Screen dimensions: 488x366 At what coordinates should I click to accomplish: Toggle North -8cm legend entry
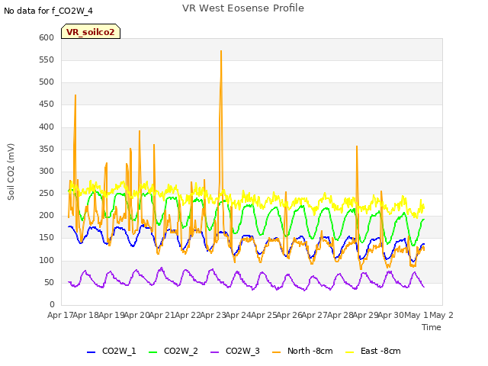302,351
